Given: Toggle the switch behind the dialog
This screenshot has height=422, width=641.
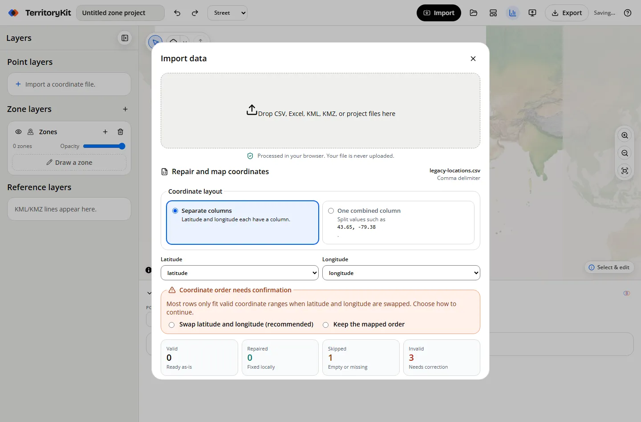Looking at the screenshot, I should coord(627,293).
